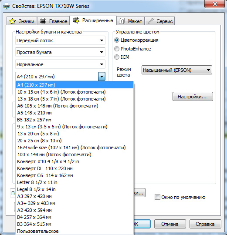Choose the ICM color management option
The height and width of the screenshot is (235, 227).
coord(117,57)
